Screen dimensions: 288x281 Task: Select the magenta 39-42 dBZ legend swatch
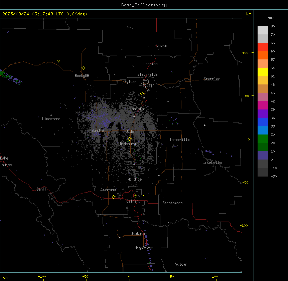(x=263, y=105)
